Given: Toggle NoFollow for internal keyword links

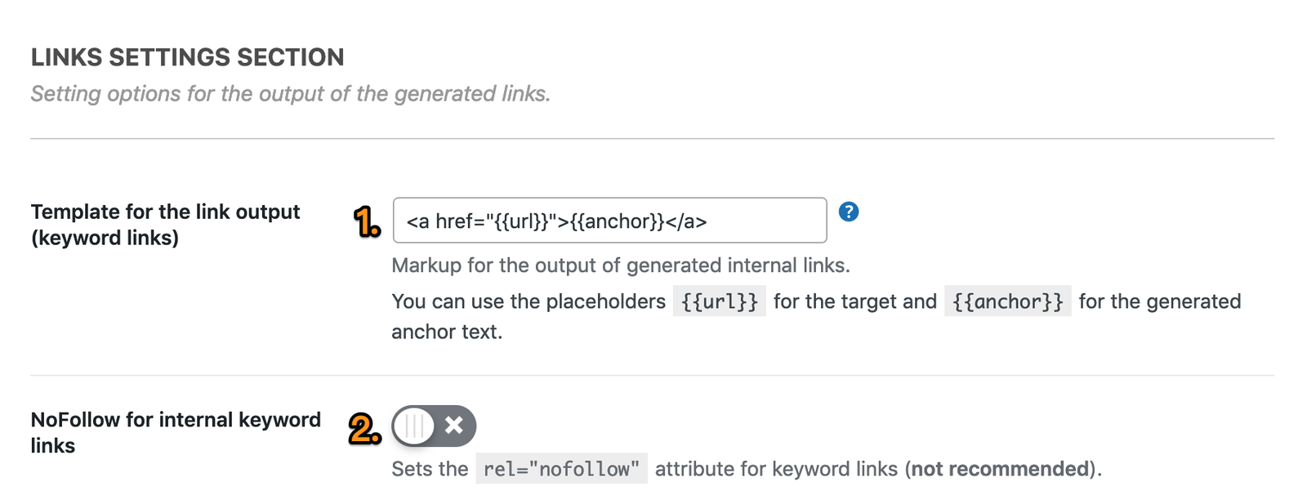Looking at the screenshot, I should click(434, 426).
